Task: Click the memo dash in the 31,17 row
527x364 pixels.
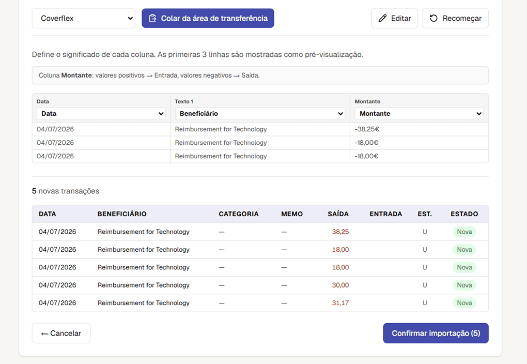Action: click(284, 303)
